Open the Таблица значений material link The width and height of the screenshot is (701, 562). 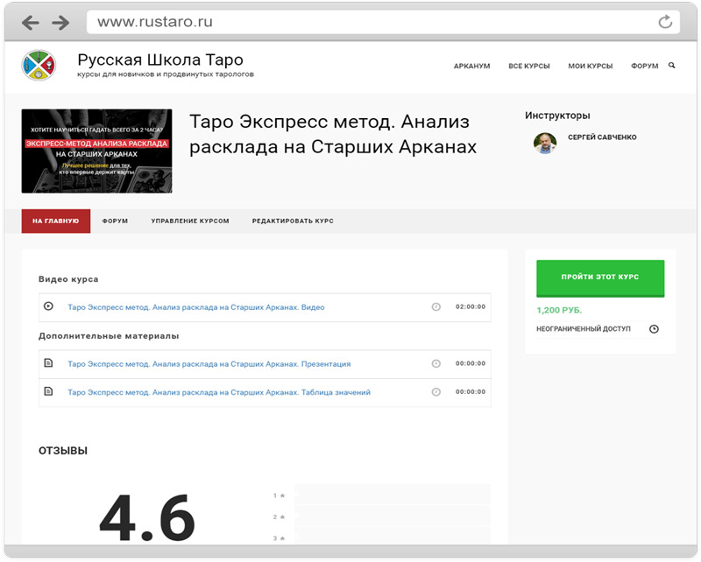pyautogui.click(x=219, y=392)
